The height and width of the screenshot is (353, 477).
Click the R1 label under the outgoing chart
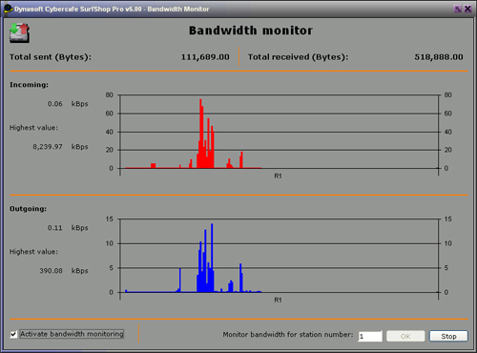[x=278, y=301]
